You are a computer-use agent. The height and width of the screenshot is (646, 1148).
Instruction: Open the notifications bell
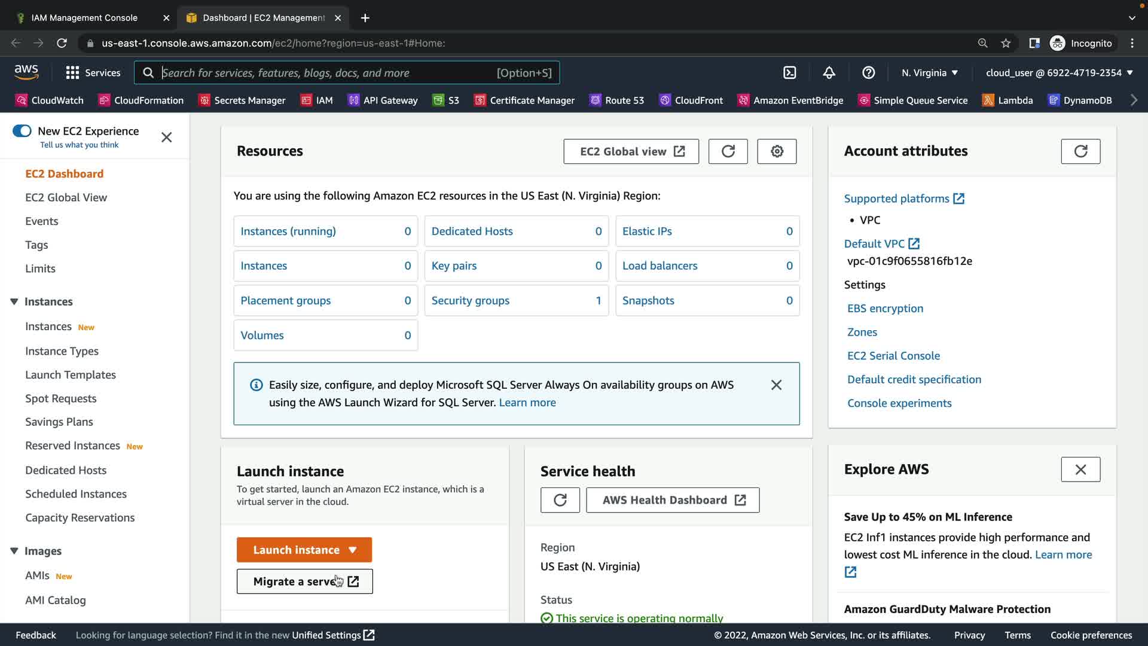click(x=829, y=73)
